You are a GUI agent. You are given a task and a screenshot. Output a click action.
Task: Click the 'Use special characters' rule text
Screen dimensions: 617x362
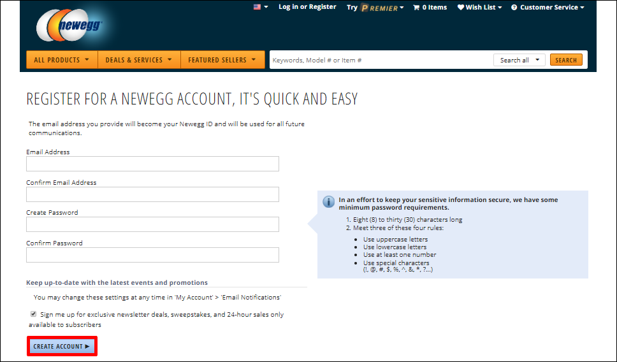coord(396,263)
